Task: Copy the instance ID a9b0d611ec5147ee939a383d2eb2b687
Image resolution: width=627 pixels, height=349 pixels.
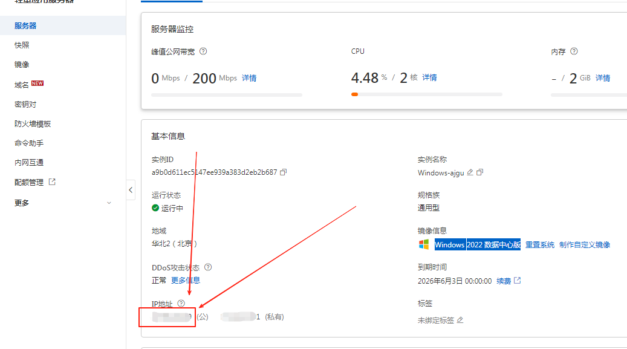Action: click(282, 172)
